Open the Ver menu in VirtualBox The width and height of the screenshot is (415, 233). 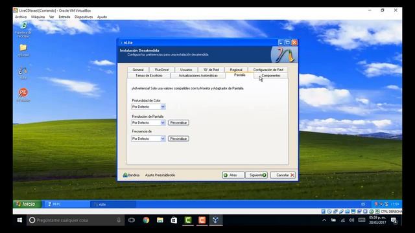point(52,17)
